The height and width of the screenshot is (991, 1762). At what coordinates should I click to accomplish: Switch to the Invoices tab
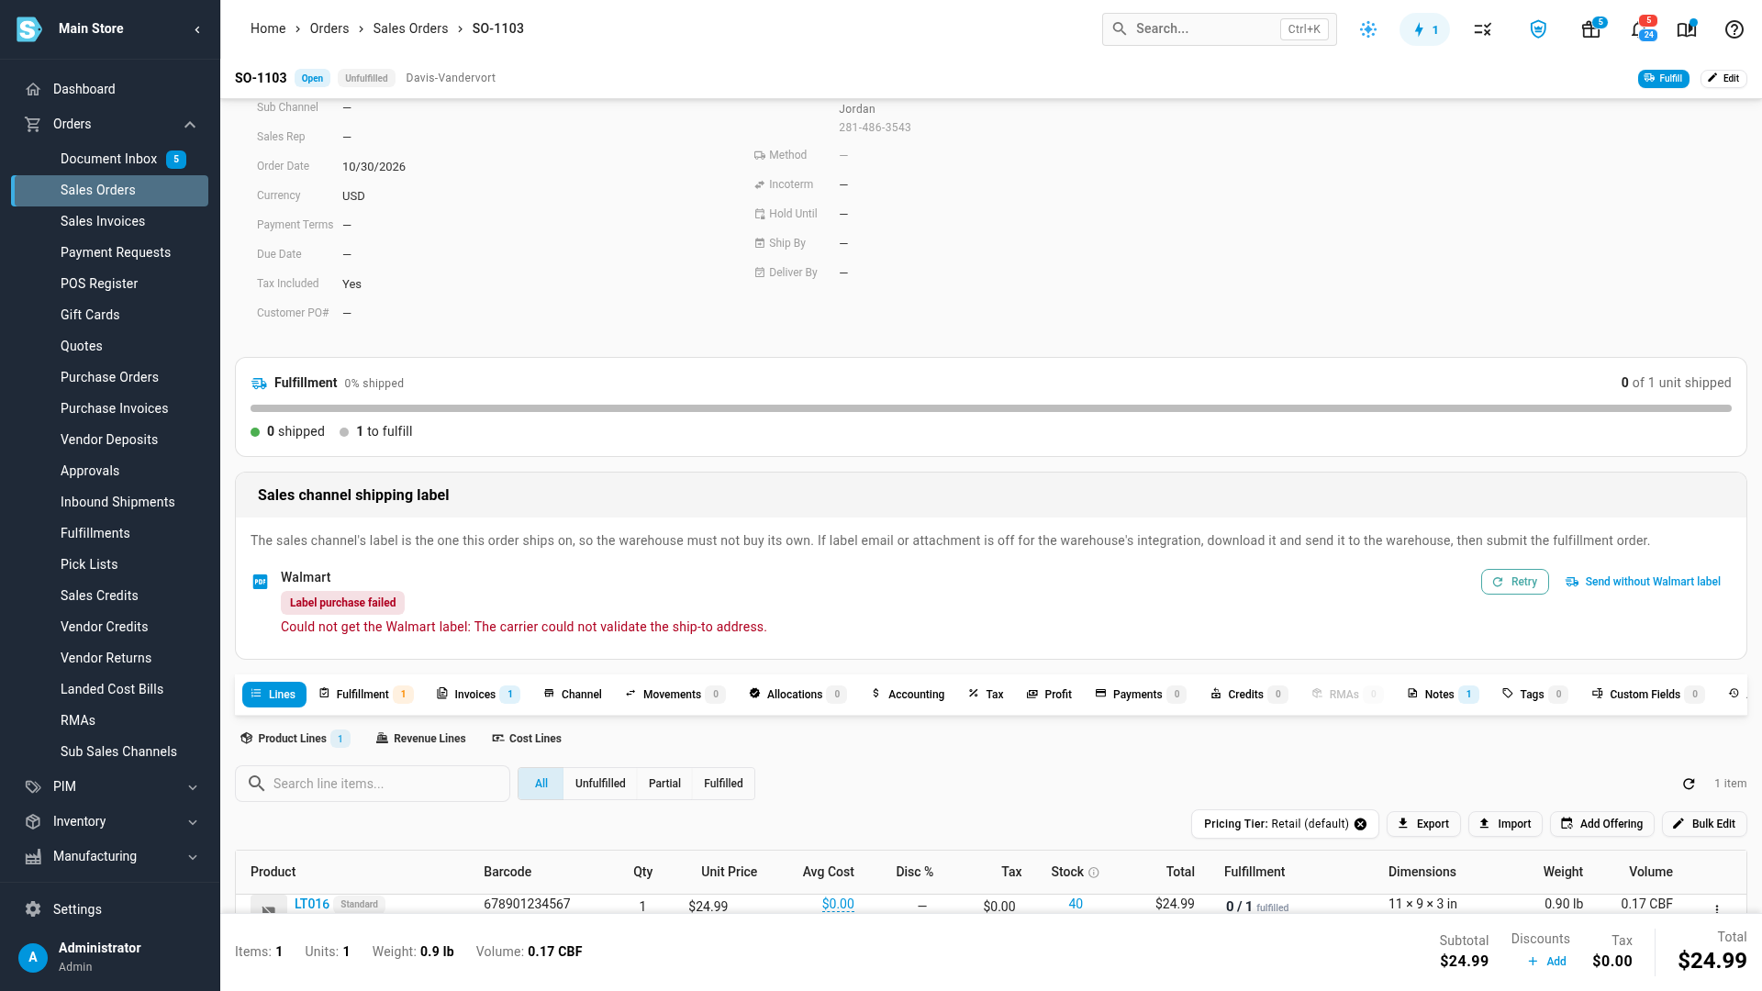click(x=477, y=695)
